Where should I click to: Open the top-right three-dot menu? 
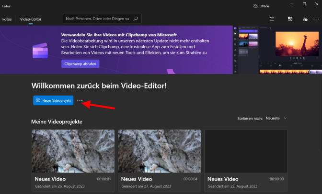coord(316,19)
